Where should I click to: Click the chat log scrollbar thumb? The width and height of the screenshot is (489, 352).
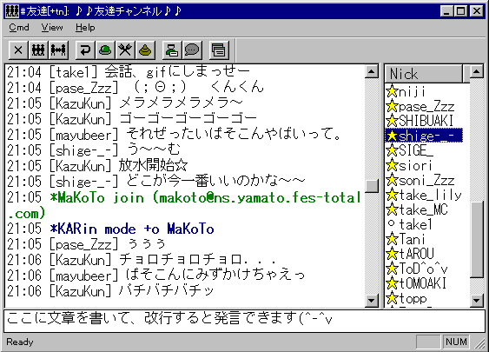click(372, 186)
